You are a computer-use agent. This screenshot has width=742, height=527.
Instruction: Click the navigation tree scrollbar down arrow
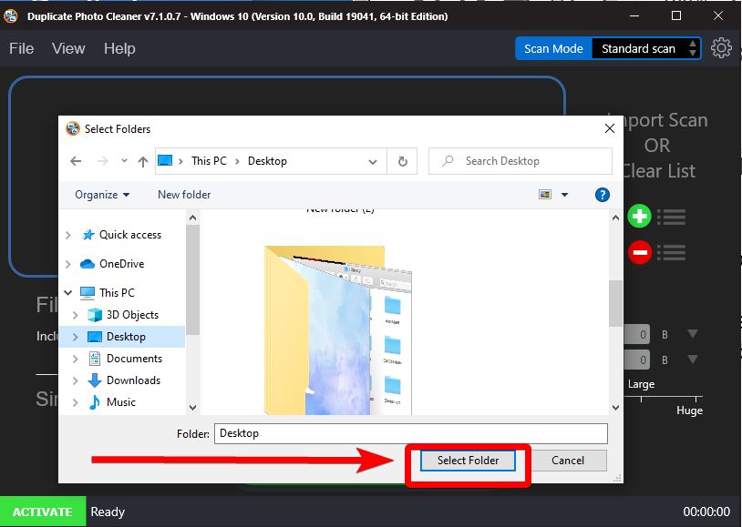pyautogui.click(x=192, y=408)
